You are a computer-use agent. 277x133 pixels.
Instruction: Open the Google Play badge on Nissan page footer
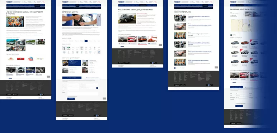(x=127, y=63)
